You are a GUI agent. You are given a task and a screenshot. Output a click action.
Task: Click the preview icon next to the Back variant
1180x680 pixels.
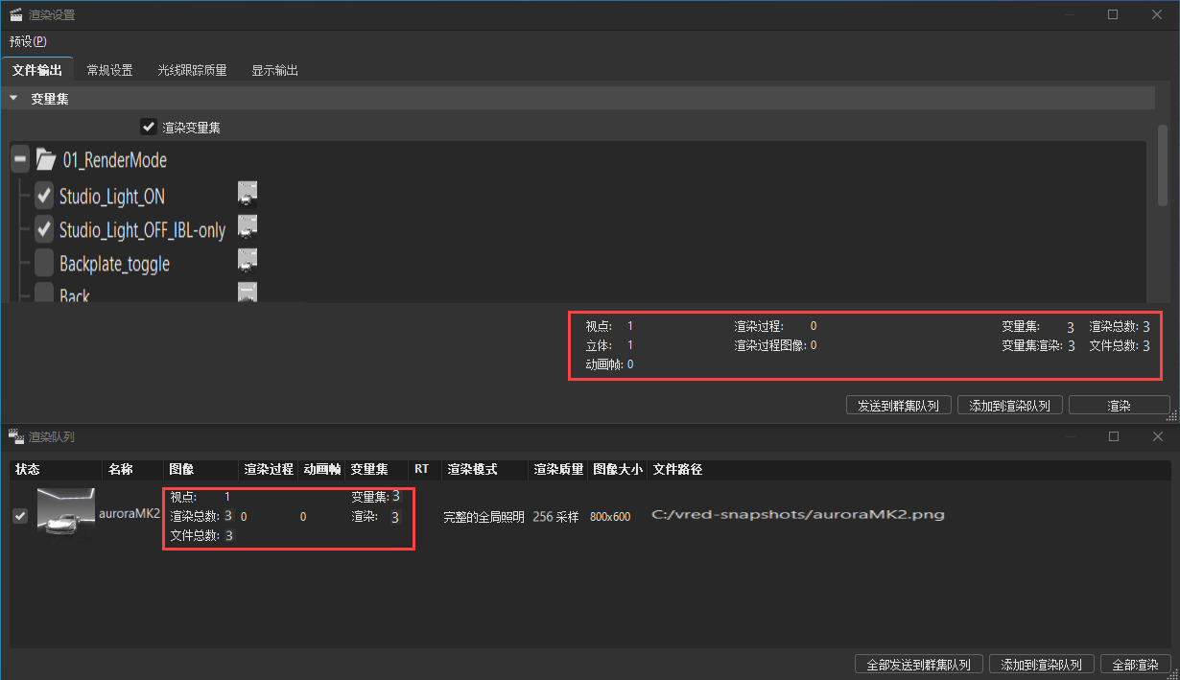pos(247,291)
